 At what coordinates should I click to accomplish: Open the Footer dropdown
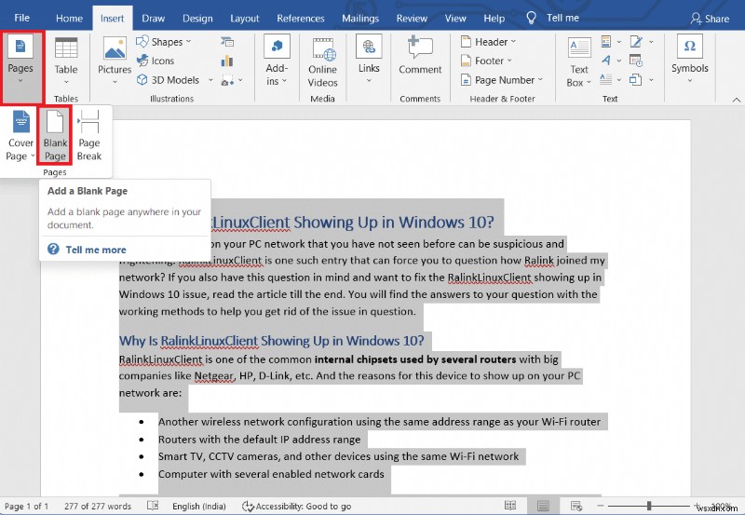pos(486,61)
